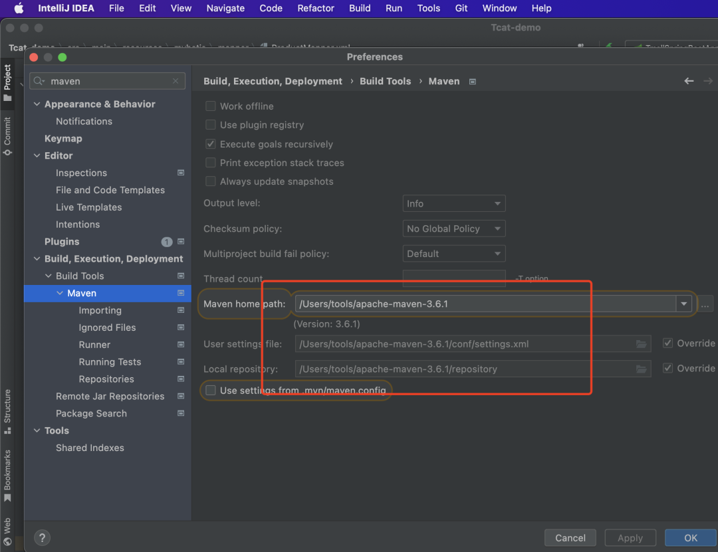
Task: Click folder icon in Local repository field
Action: (x=641, y=369)
